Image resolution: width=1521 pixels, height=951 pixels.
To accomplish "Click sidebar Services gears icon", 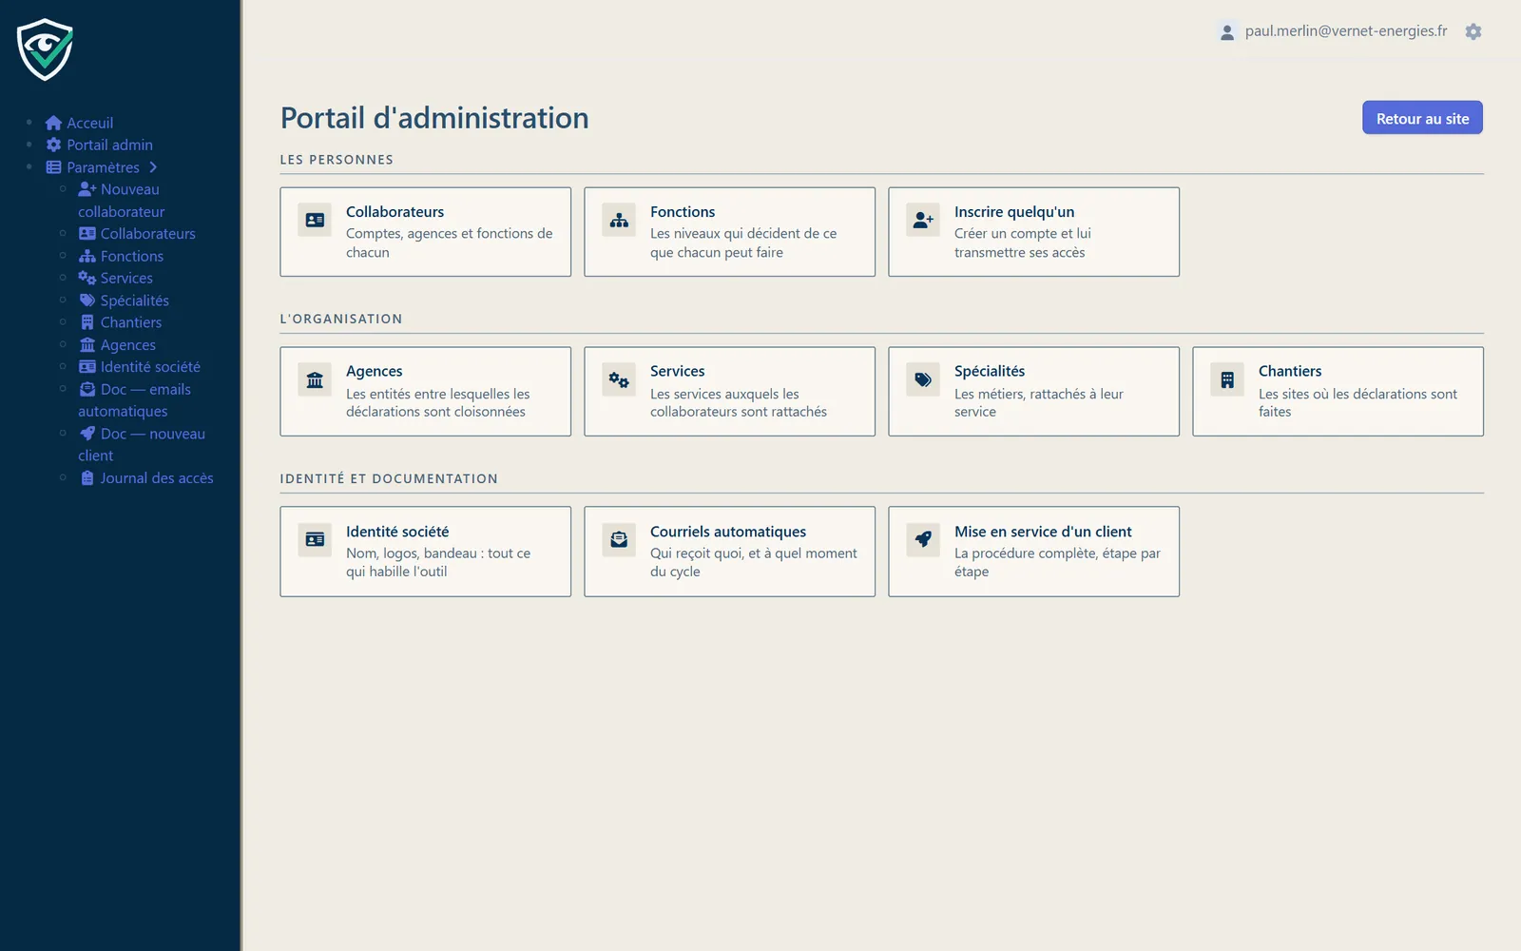I will click(87, 278).
